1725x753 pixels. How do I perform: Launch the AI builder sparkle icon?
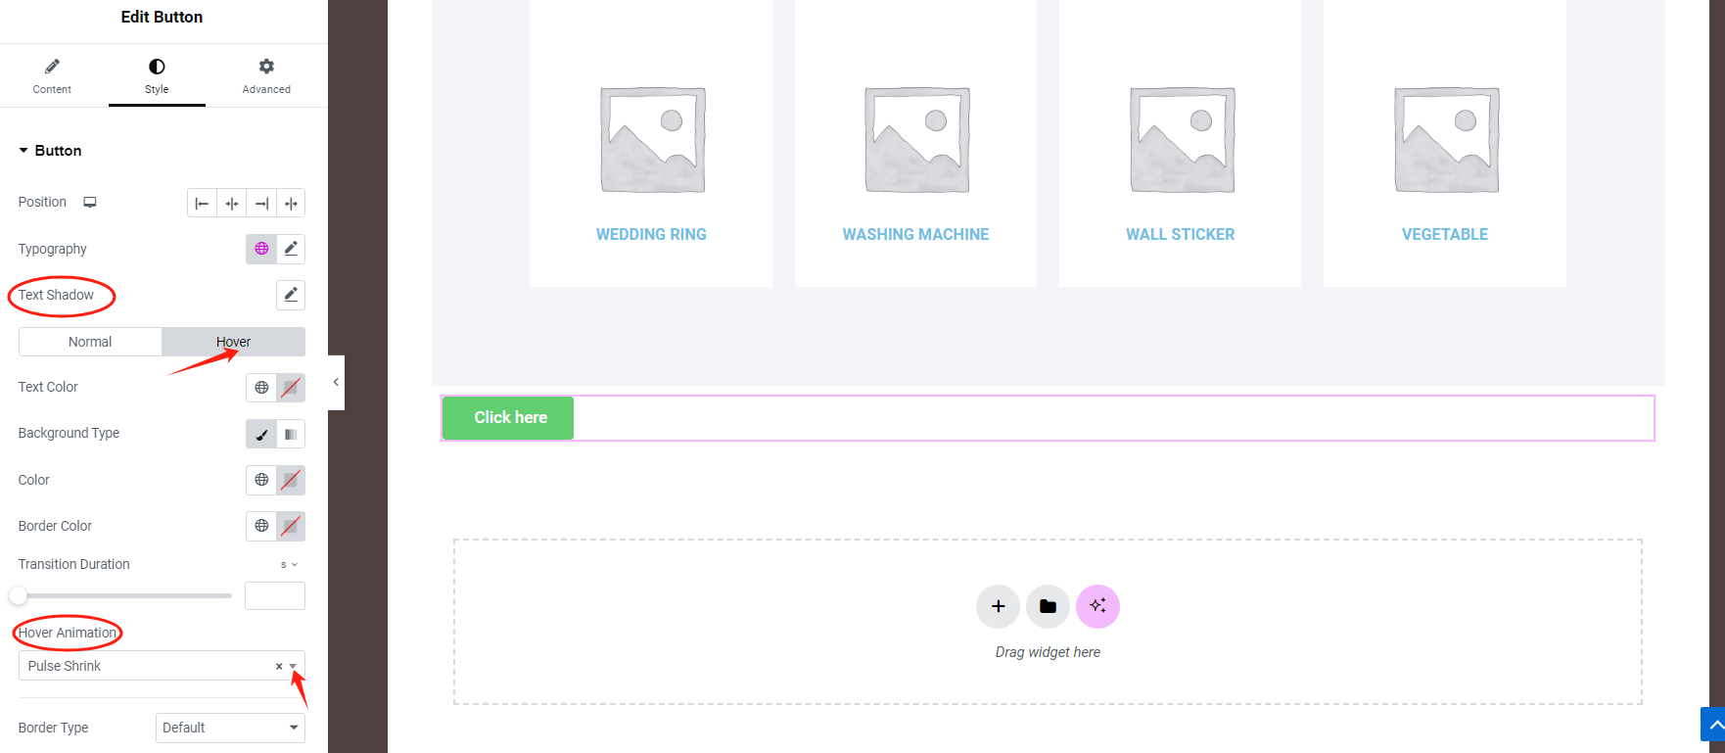pyautogui.click(x=1097, y=606)
